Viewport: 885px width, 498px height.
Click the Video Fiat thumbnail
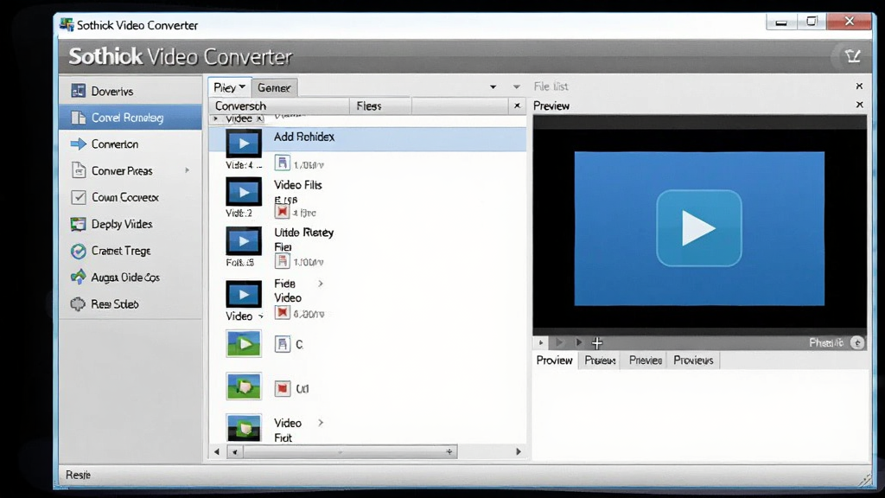tap(244, 428)
